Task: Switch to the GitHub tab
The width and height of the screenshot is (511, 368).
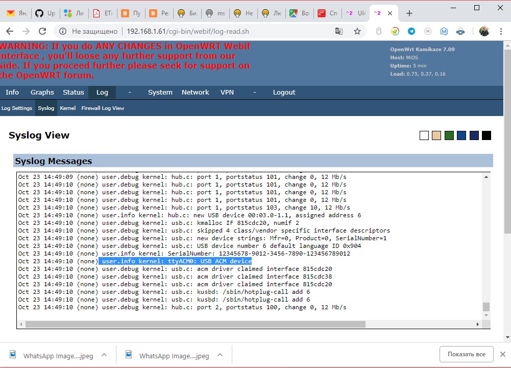Action: coord(45,13)
